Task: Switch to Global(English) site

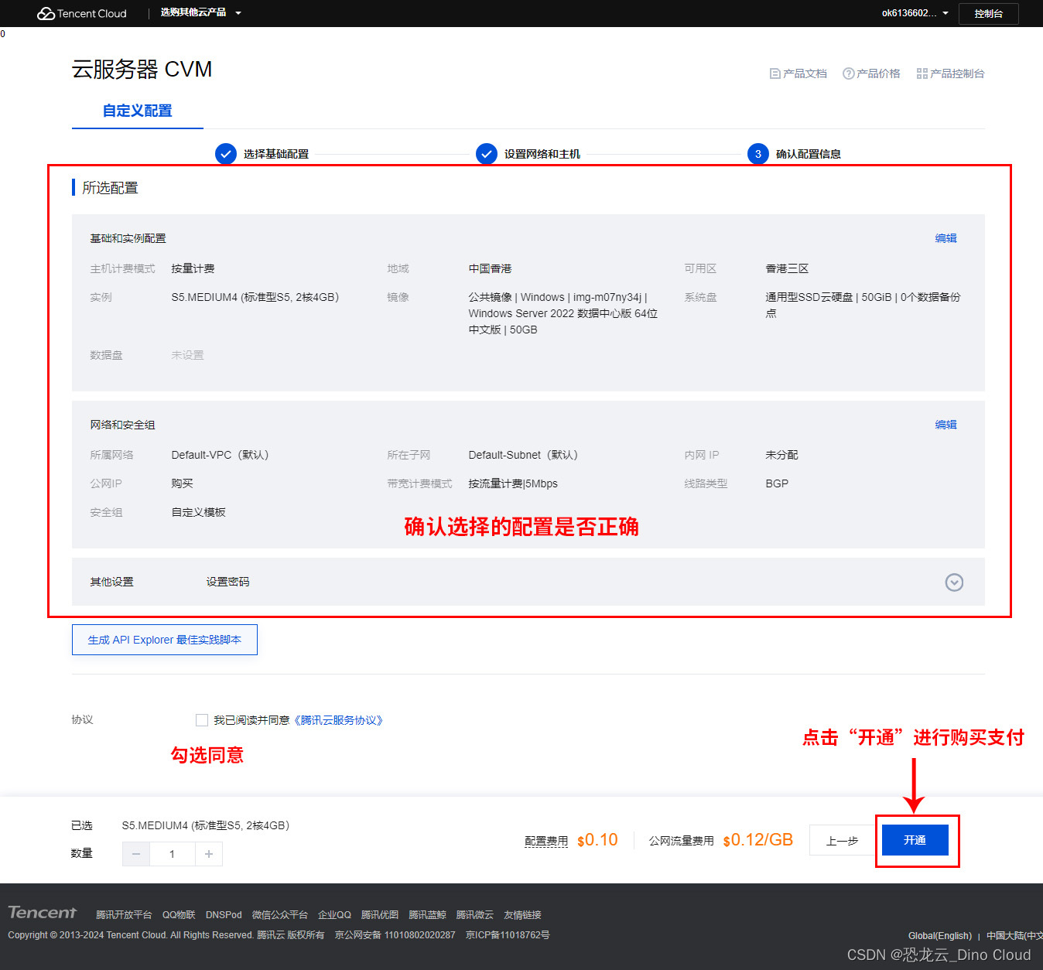Action: point(940,936)
